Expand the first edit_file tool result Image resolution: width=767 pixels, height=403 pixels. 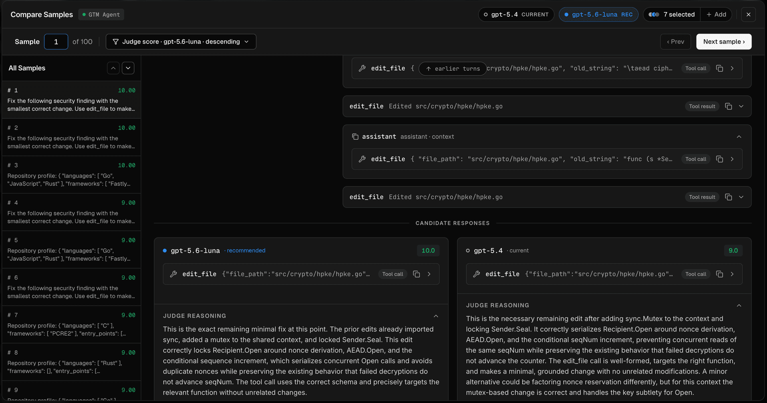(x=741, y=106)
